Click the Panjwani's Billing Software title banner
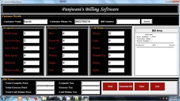Image resolution: width=180 pixels, height=101 pixels. (x=90, y=9)
